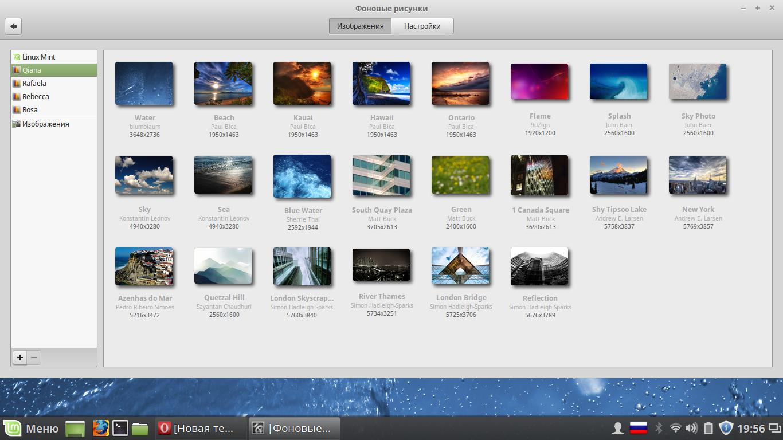Select the Rosa wallpaper collection
Viewport: 783px width, 440px height.
(x=30, y=109)
